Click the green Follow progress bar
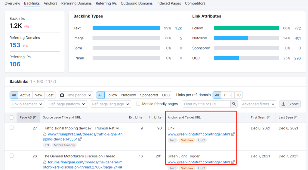 (246, 28)
